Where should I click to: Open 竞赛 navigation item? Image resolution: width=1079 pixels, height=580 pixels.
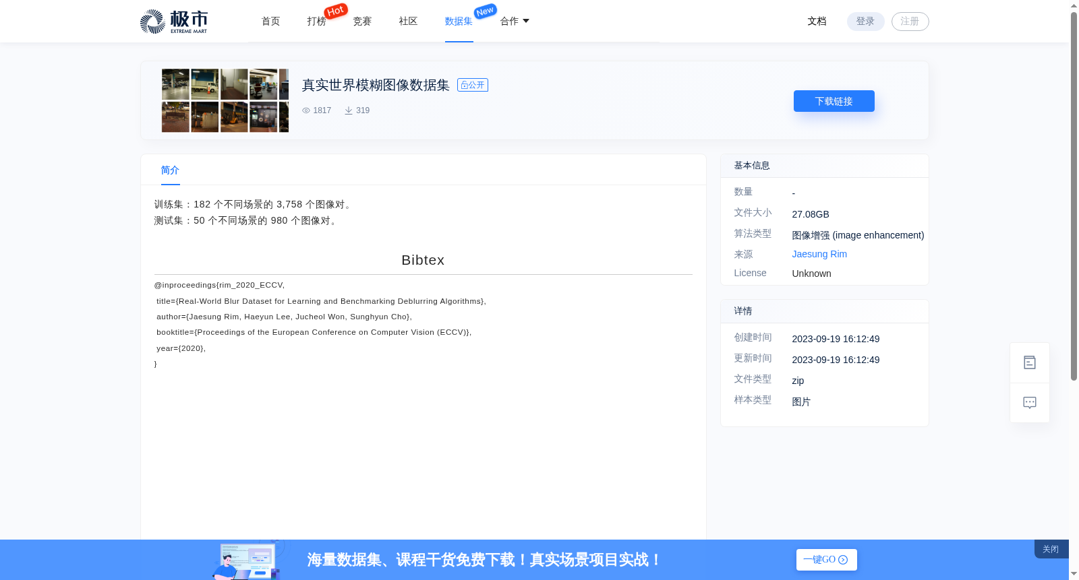coord(362,22)
